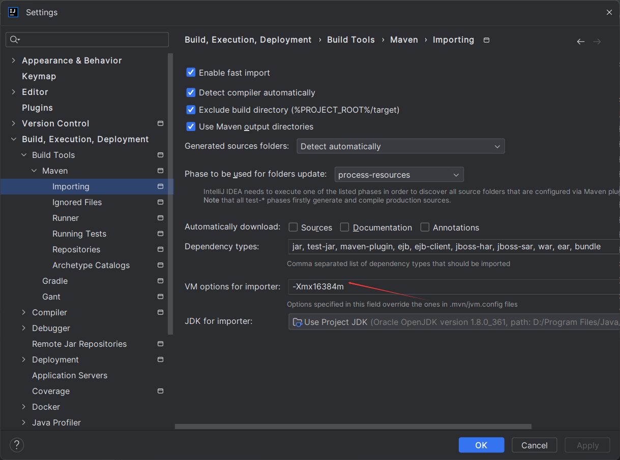The image size is (620, 460).
Task: Click Maven in the breadcrumb
Action: click(404, 40)
